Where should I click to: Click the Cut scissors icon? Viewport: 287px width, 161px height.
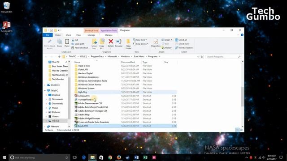tap(73, 40)
